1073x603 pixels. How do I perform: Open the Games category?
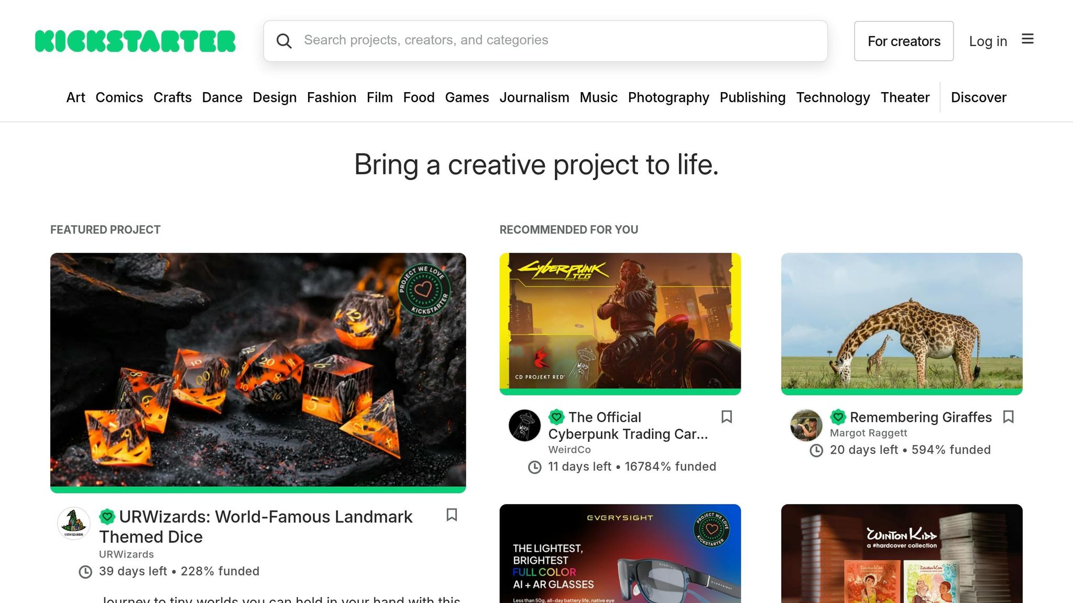click(x=467, y=97)
